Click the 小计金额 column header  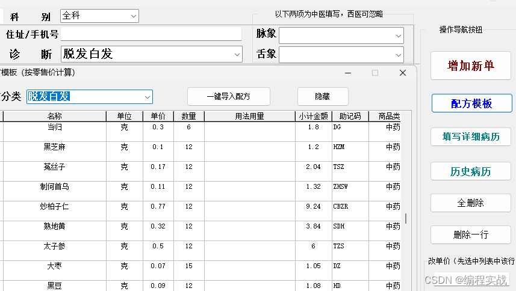point(313,116)
